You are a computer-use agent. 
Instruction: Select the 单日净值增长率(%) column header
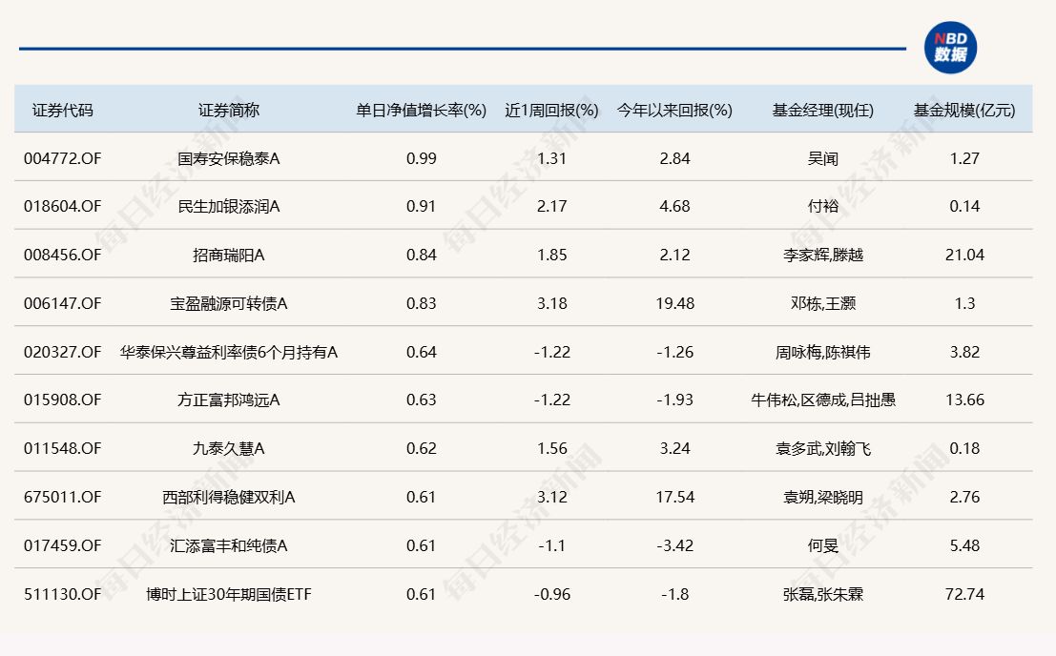(422, 110)
